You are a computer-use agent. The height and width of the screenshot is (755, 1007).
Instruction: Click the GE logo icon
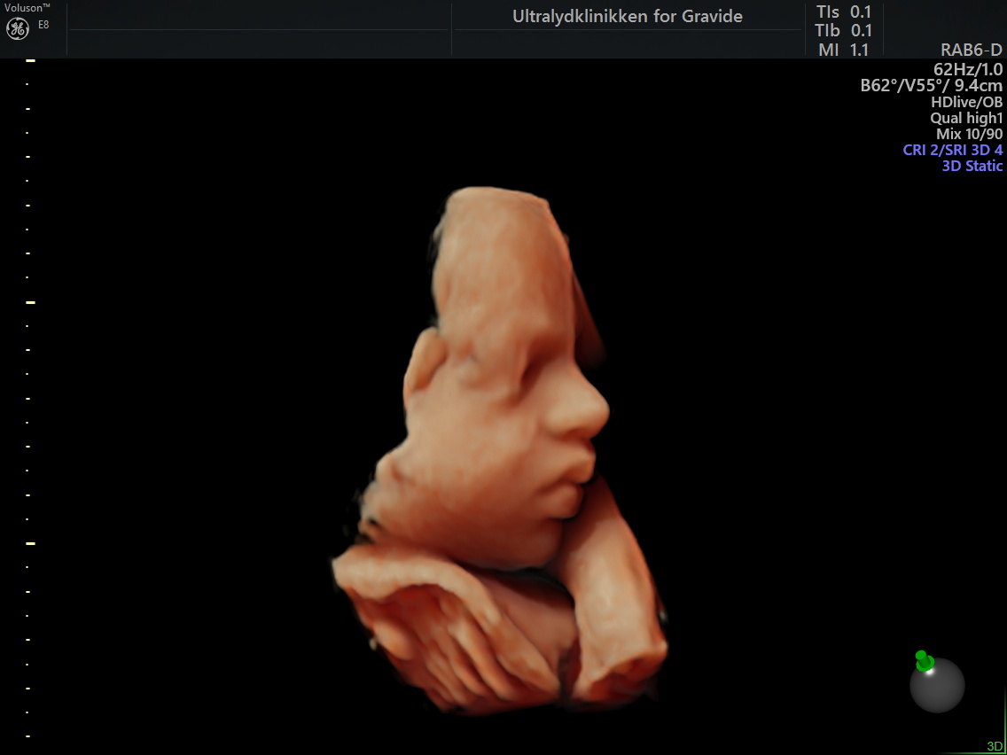click(x=17, y=28)
